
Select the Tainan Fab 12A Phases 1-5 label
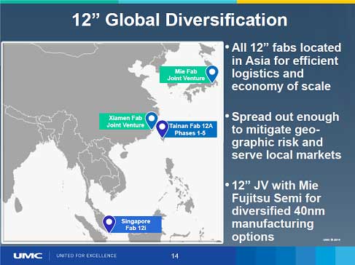[x=192, y=130]
